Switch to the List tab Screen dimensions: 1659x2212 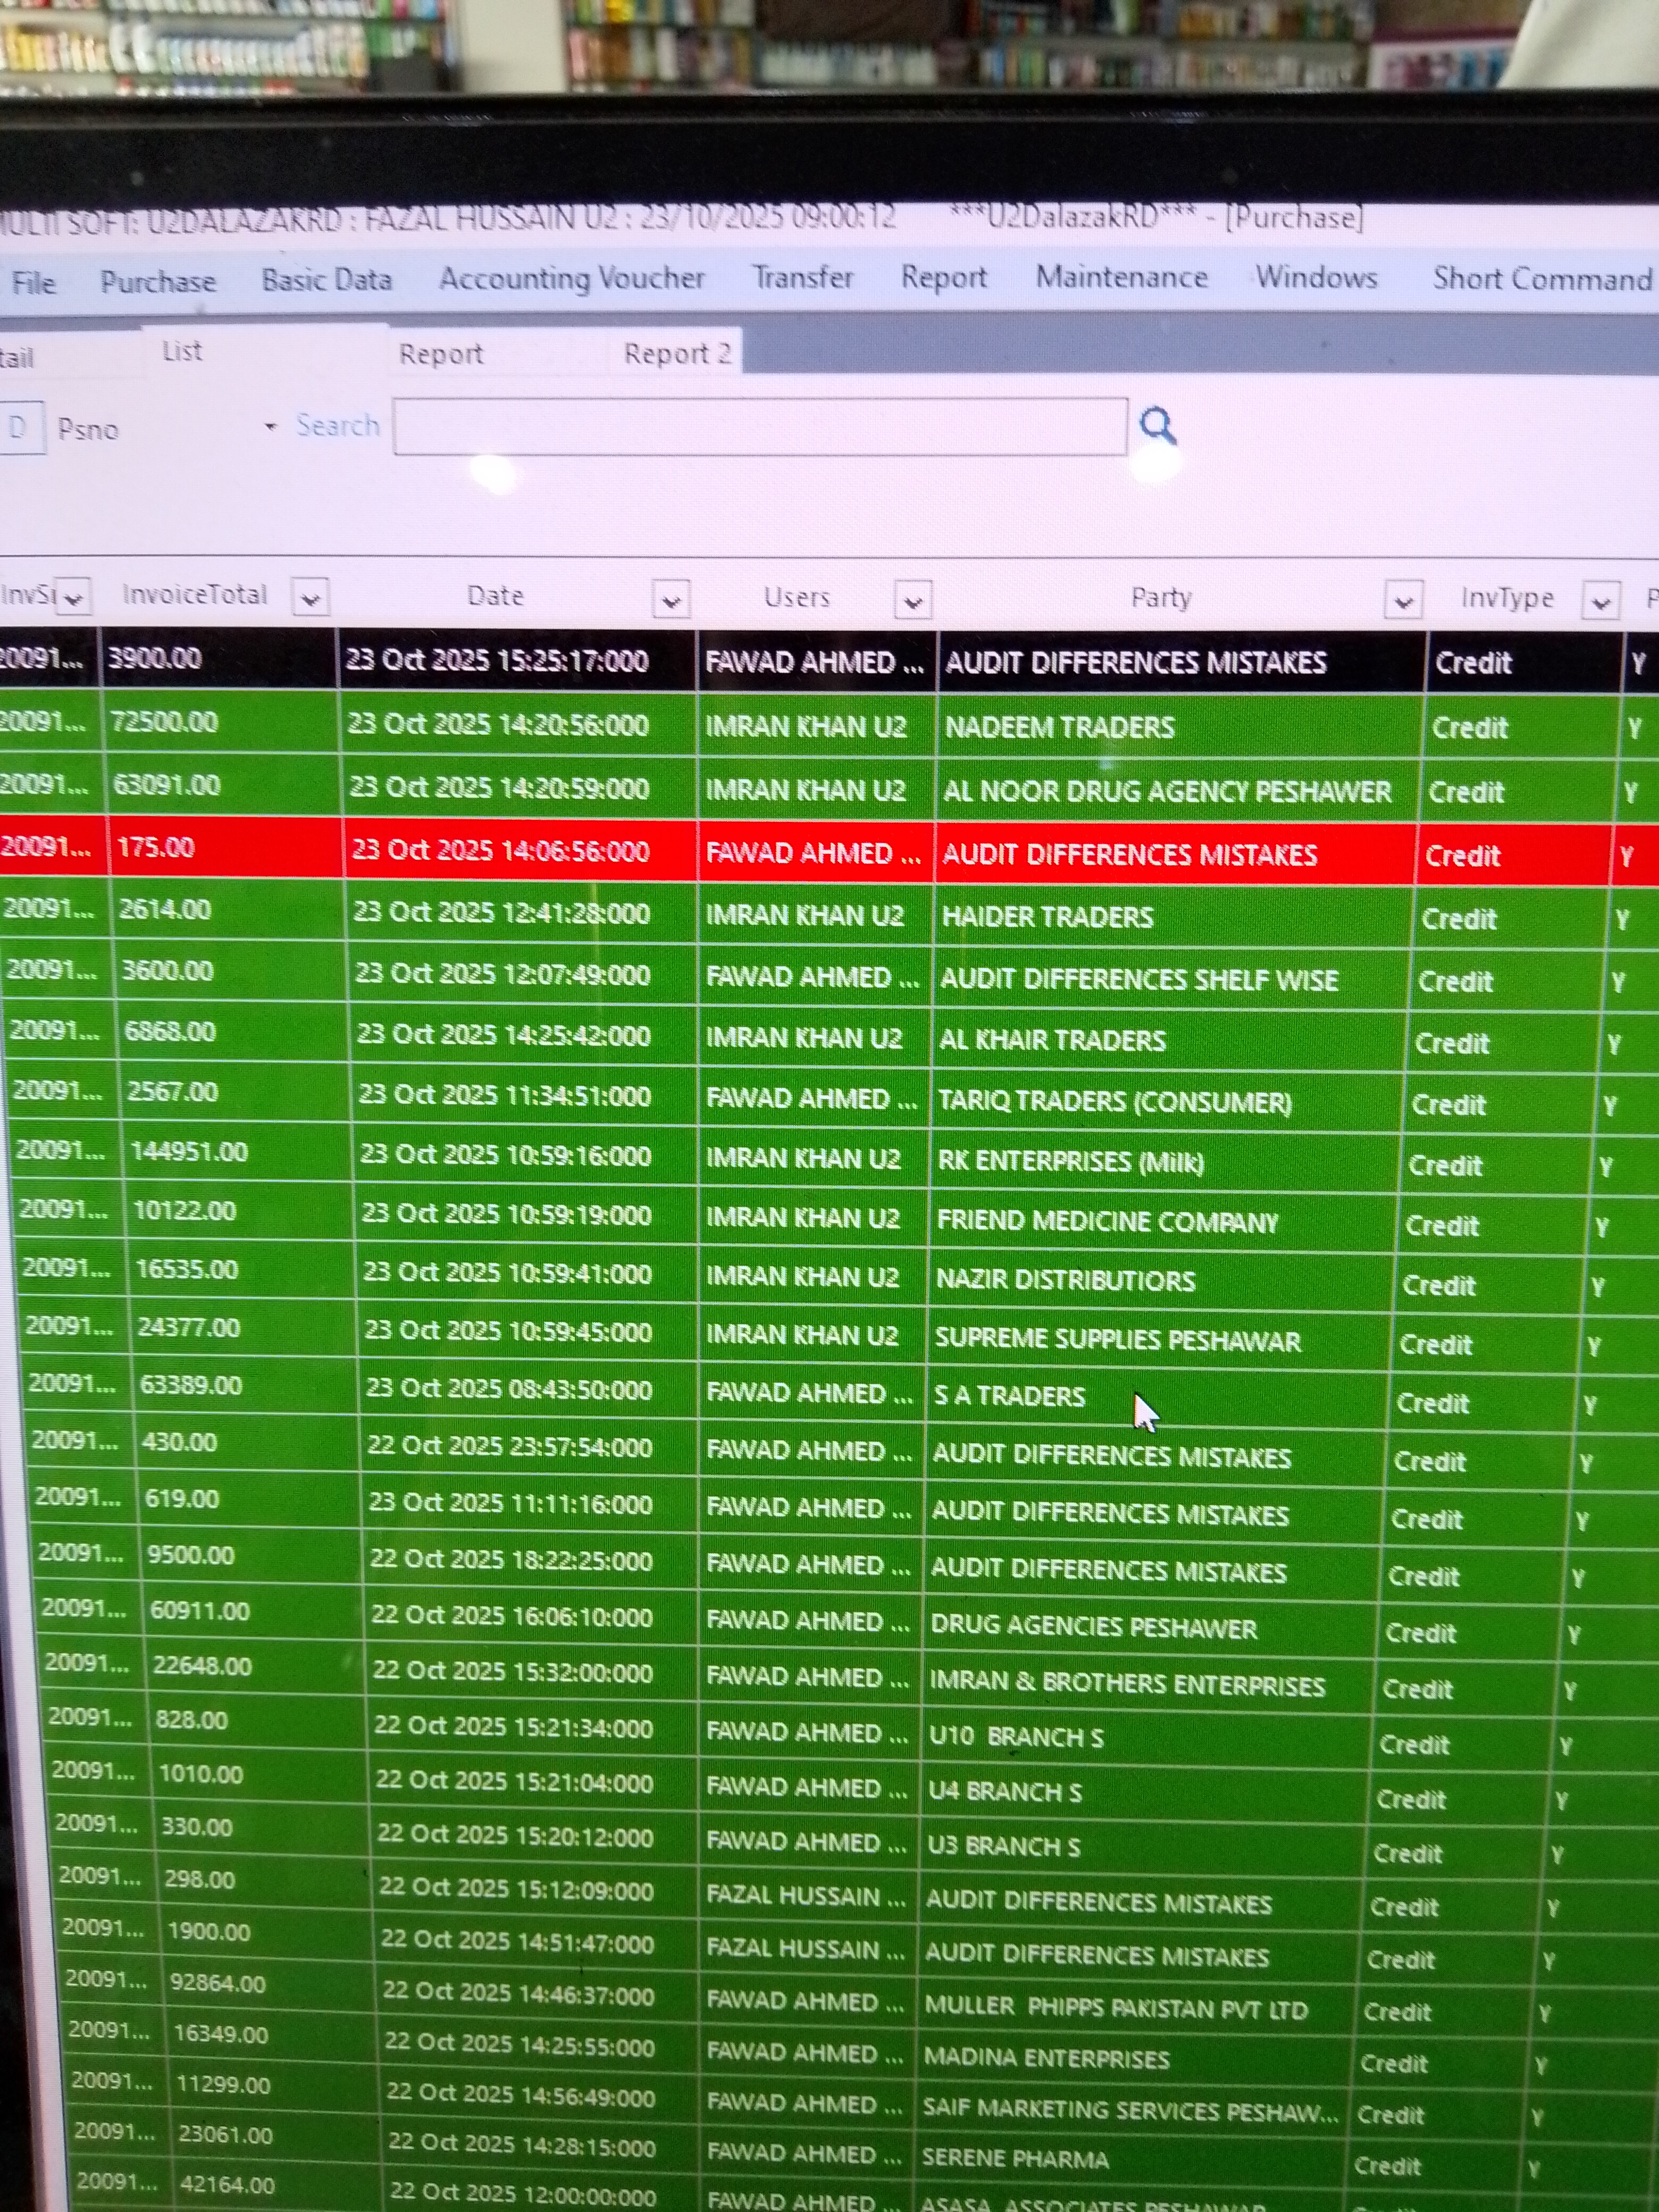(182, 351)
